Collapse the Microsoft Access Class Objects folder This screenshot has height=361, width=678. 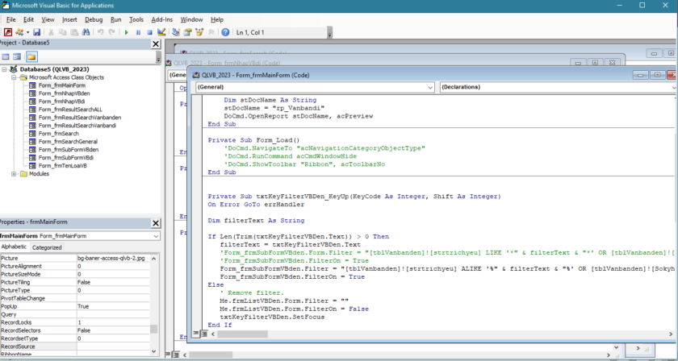(14, 77)
